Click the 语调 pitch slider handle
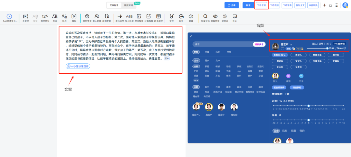The width and height of the screenshot is (351, 157). (308, 120)
